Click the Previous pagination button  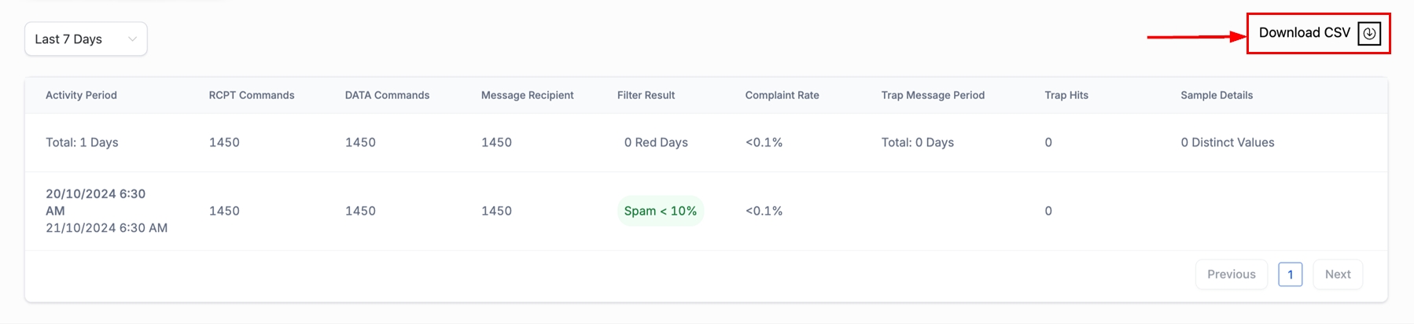(1231, 274)
